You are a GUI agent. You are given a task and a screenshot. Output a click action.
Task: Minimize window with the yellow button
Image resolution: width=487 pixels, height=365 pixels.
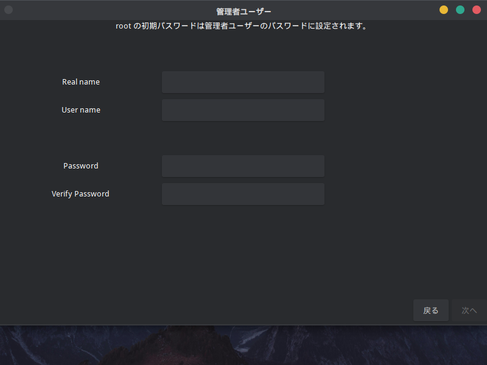[444, 10]
